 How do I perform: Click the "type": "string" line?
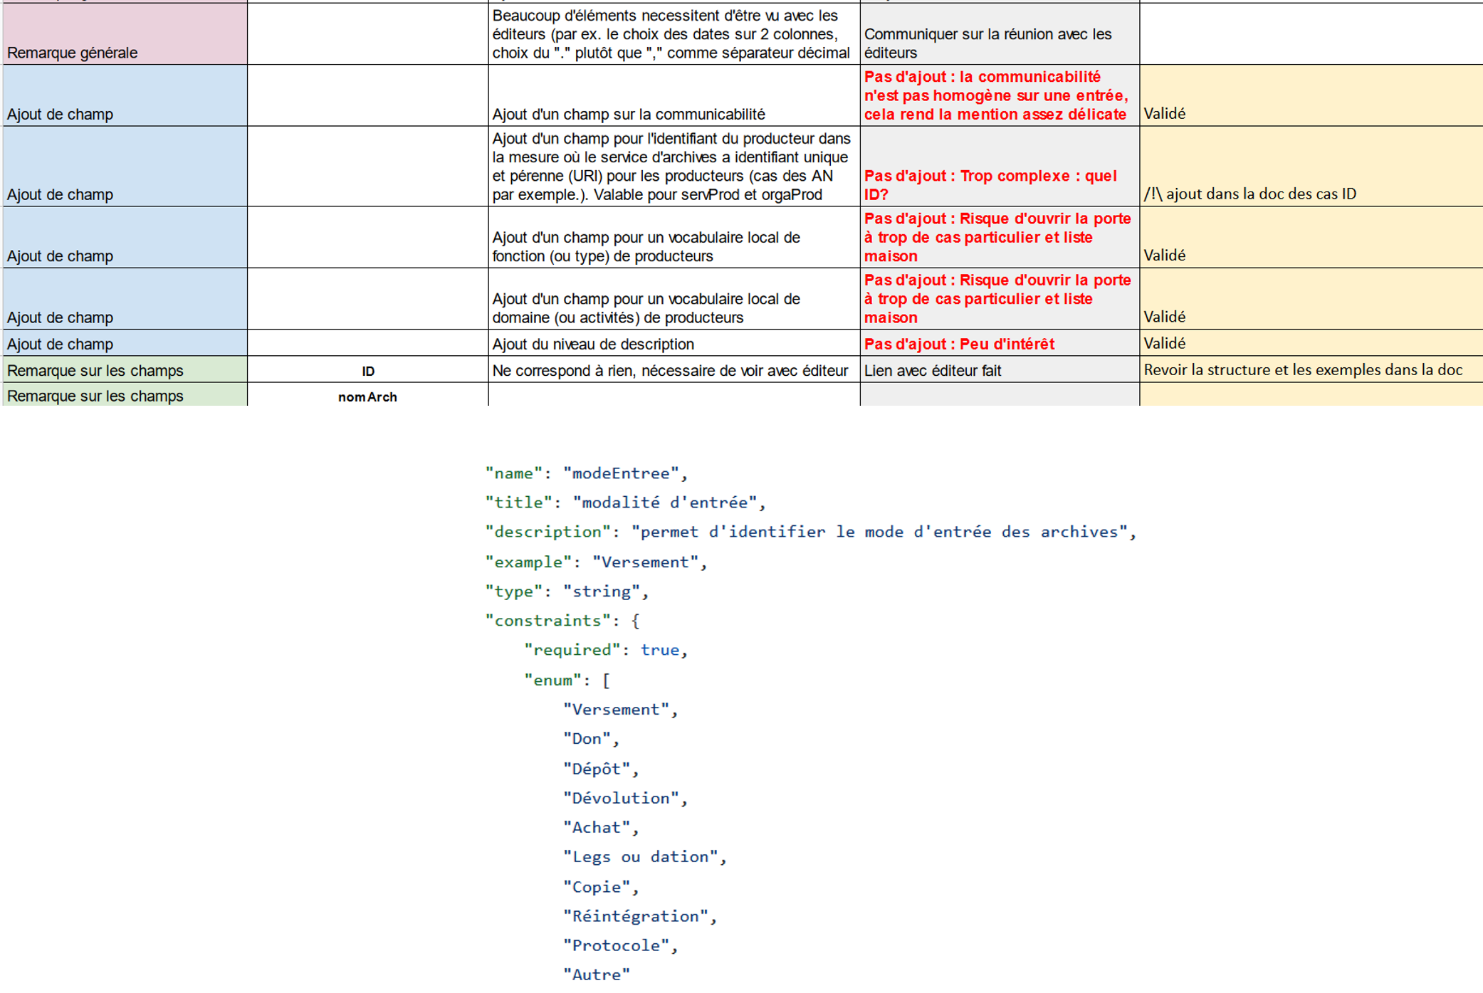click(567, 591)
